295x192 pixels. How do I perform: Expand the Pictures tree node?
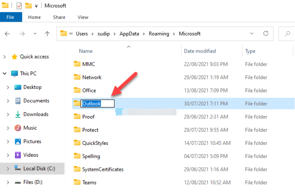coord(8,141)
